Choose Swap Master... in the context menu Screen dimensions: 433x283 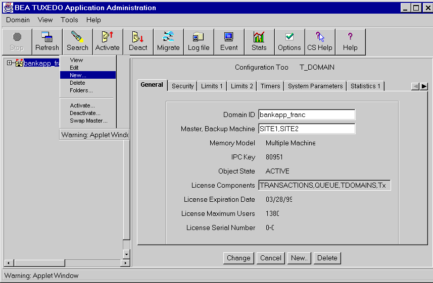[x=88, y=121]
